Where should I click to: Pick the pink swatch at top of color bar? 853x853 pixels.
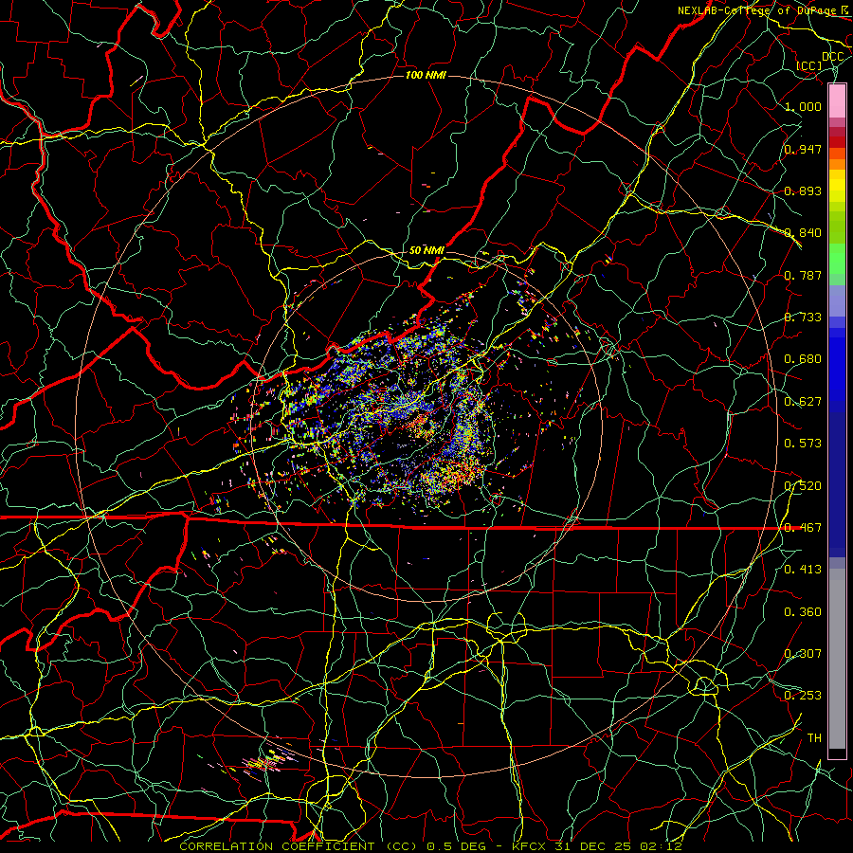pos(837,100)
